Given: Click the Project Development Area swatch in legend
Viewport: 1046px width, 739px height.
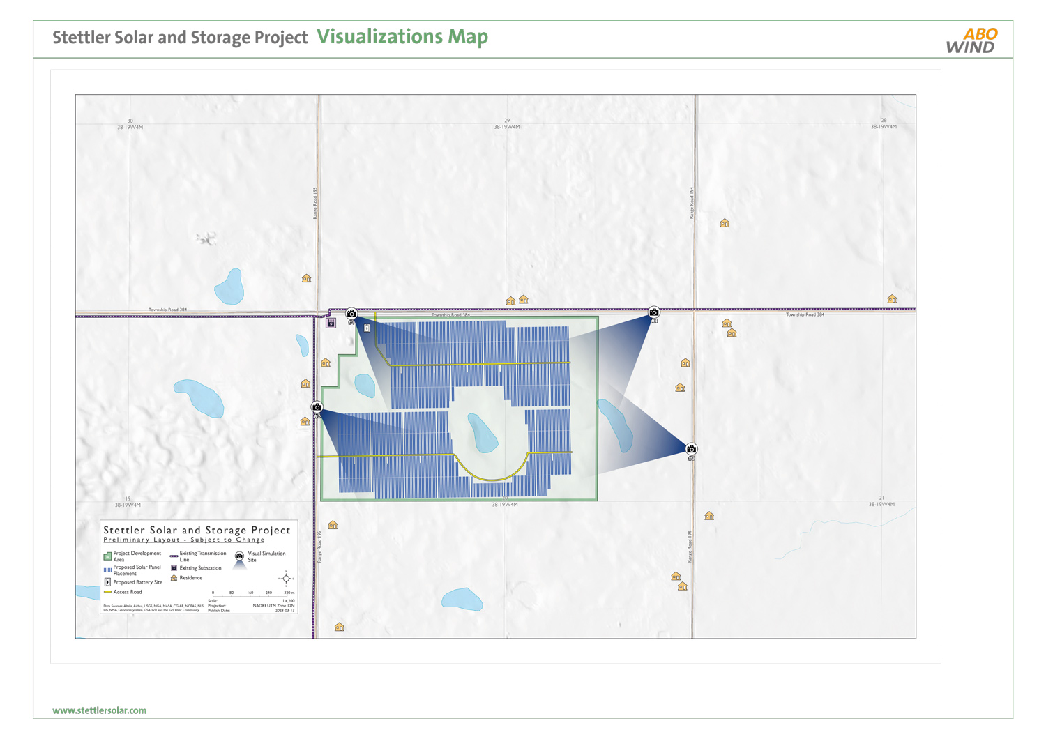Looking at the screenshot, I should pos(107,556).
